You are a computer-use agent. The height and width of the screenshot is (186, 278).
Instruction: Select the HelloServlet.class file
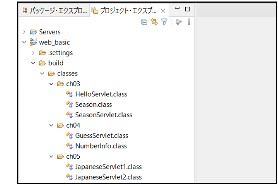coord(101,94)
